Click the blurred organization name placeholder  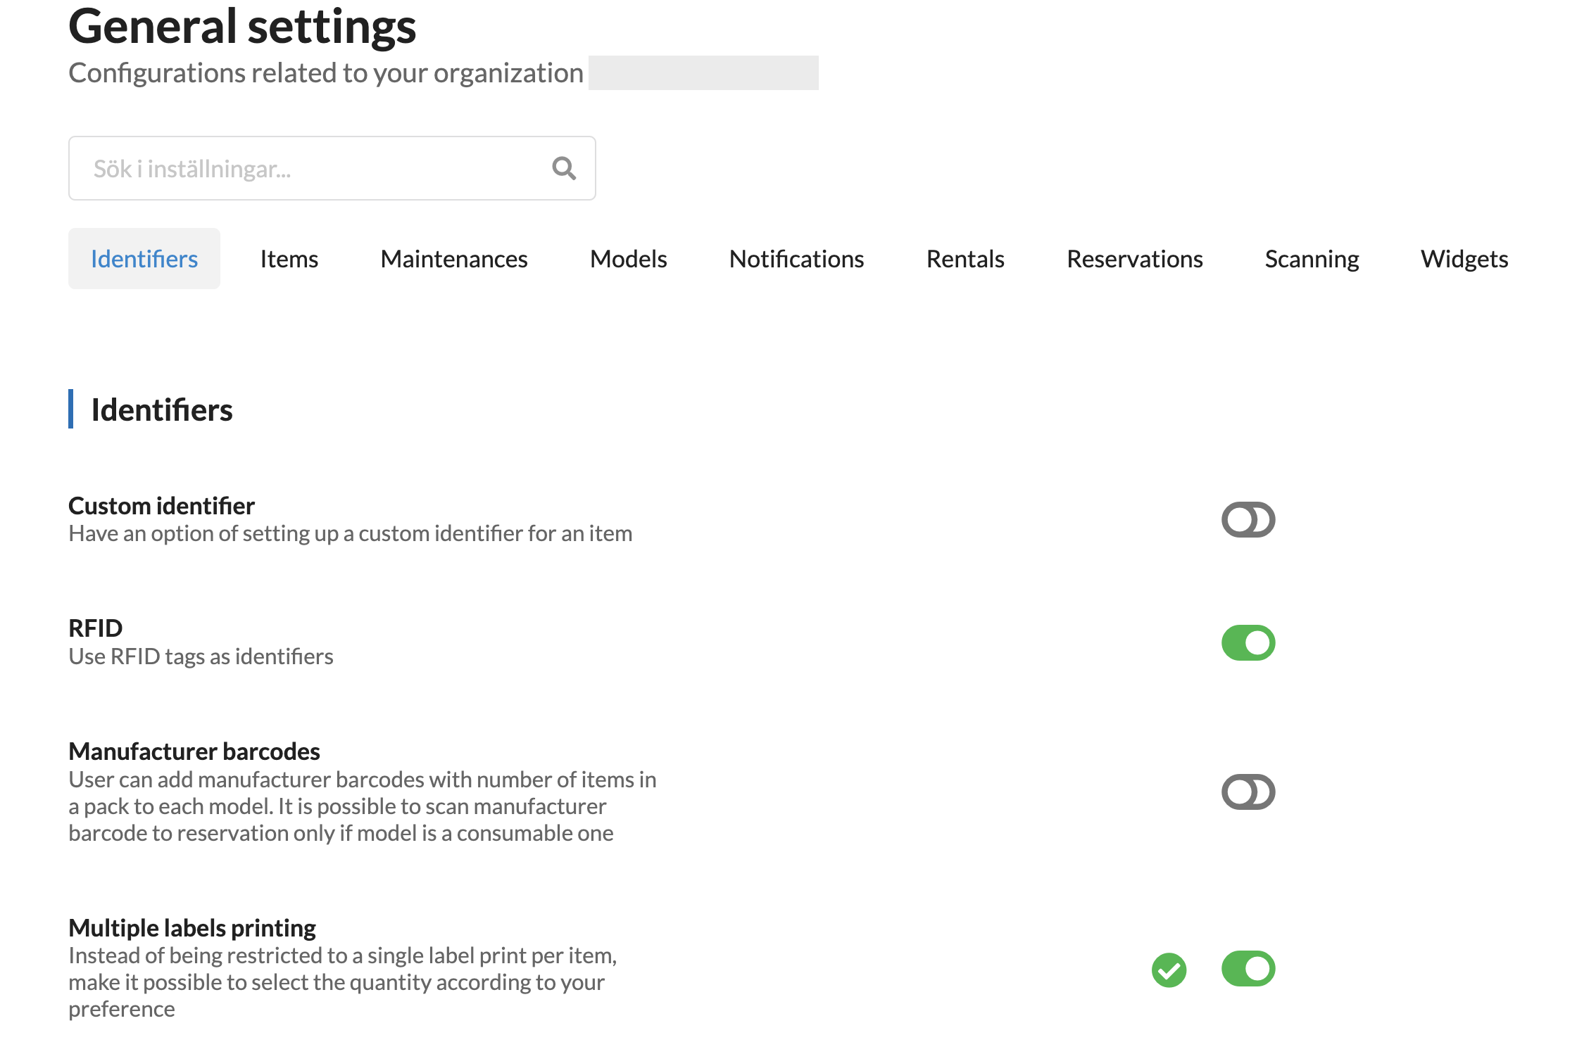tap(703, 73)
